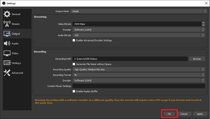Open the Advanced settings section

point(17,73)
